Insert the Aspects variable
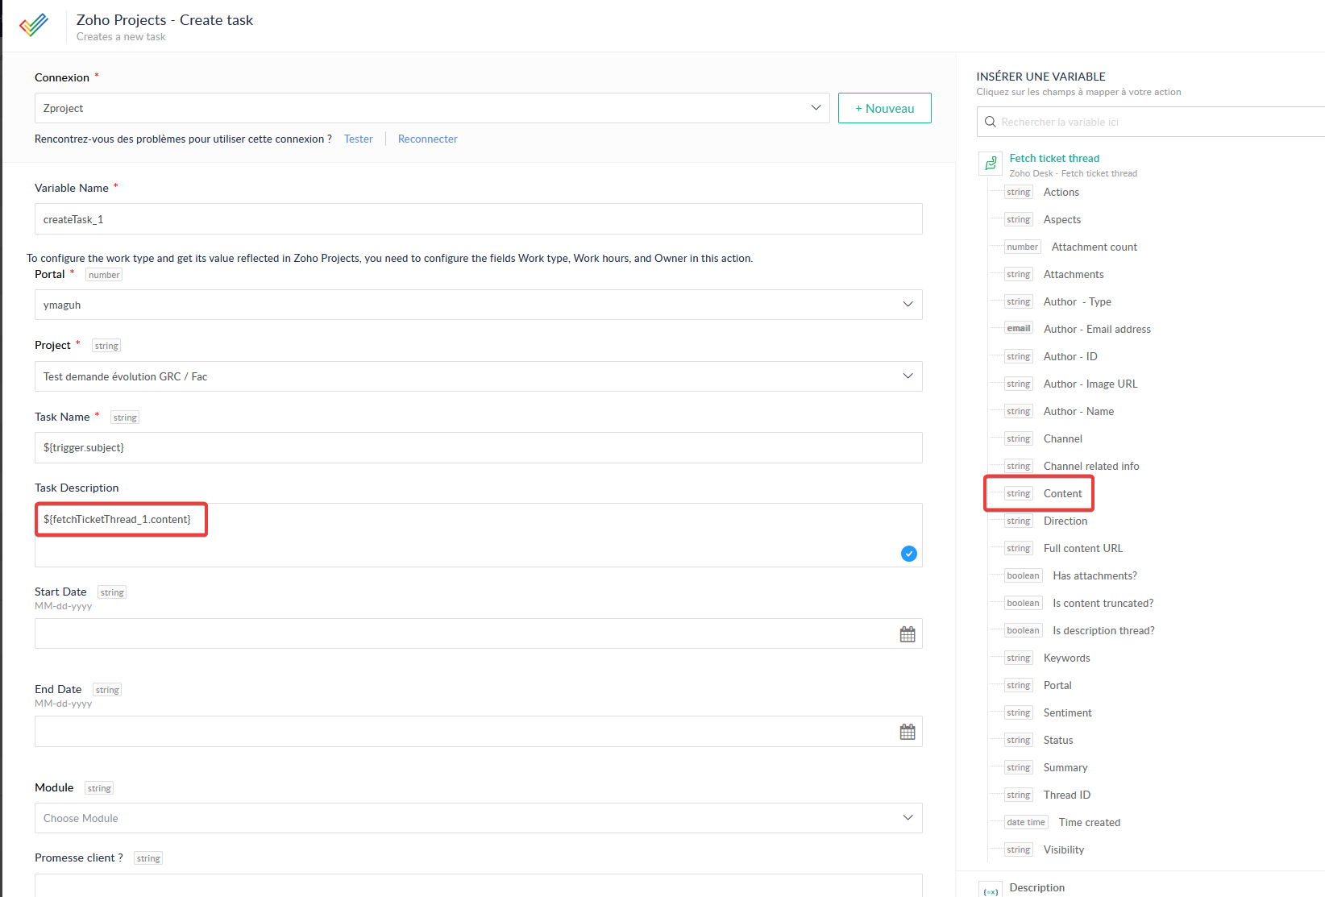Screen dimensions: 1325x897 (1062, 219)
